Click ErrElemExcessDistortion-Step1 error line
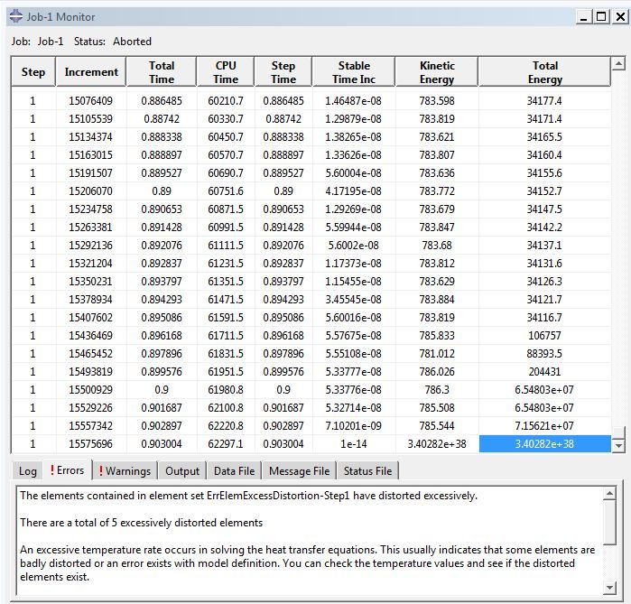Image resolution: width=631 pixels, height=604 pixels. (248, 496)
